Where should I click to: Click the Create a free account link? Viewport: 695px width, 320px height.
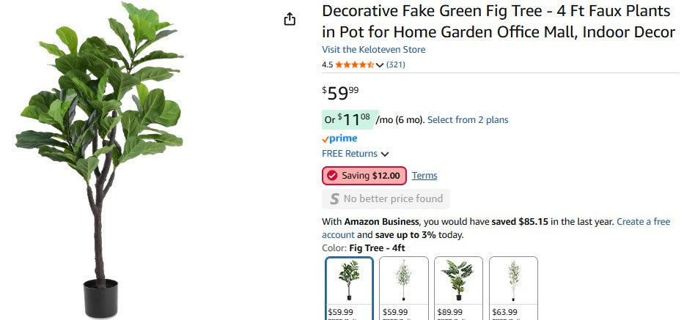[x=643, y=221]
